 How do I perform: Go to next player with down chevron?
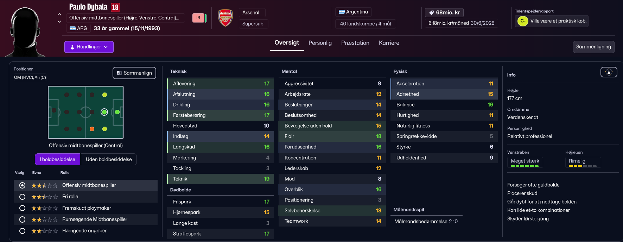[x=59, y=21]
